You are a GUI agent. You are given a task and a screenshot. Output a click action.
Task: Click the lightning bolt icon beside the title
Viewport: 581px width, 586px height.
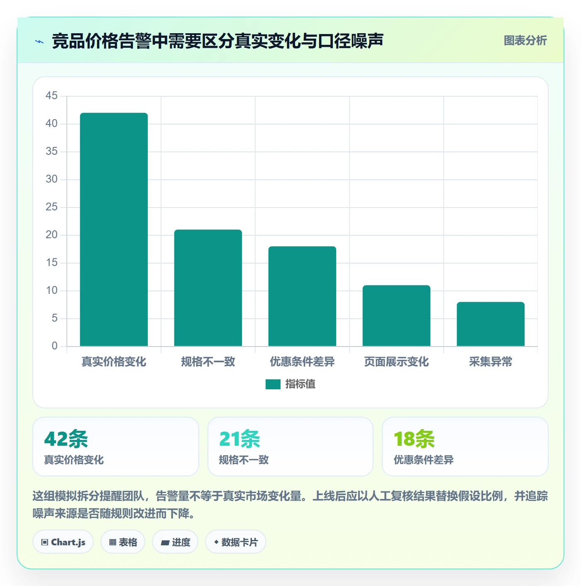pos(39,42)
